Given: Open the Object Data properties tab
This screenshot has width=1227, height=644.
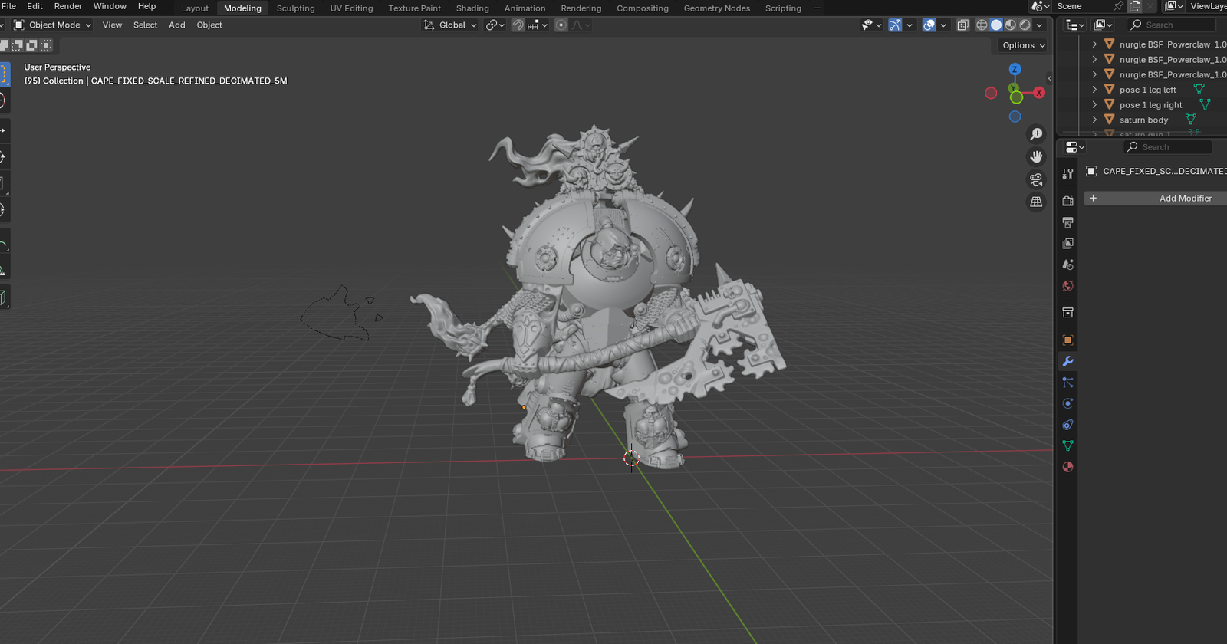Looking at the screenshot, I should (1067, 445).
